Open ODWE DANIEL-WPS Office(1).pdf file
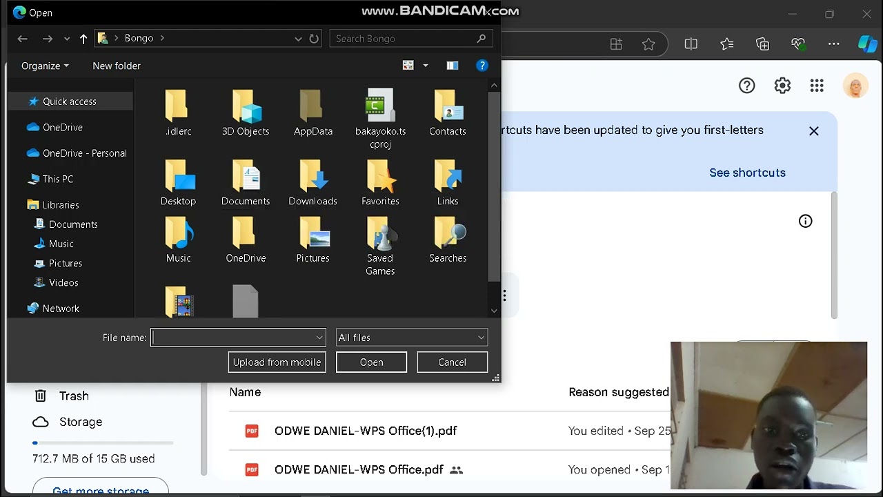Screen dimensions: 883x497 (366, 431)
